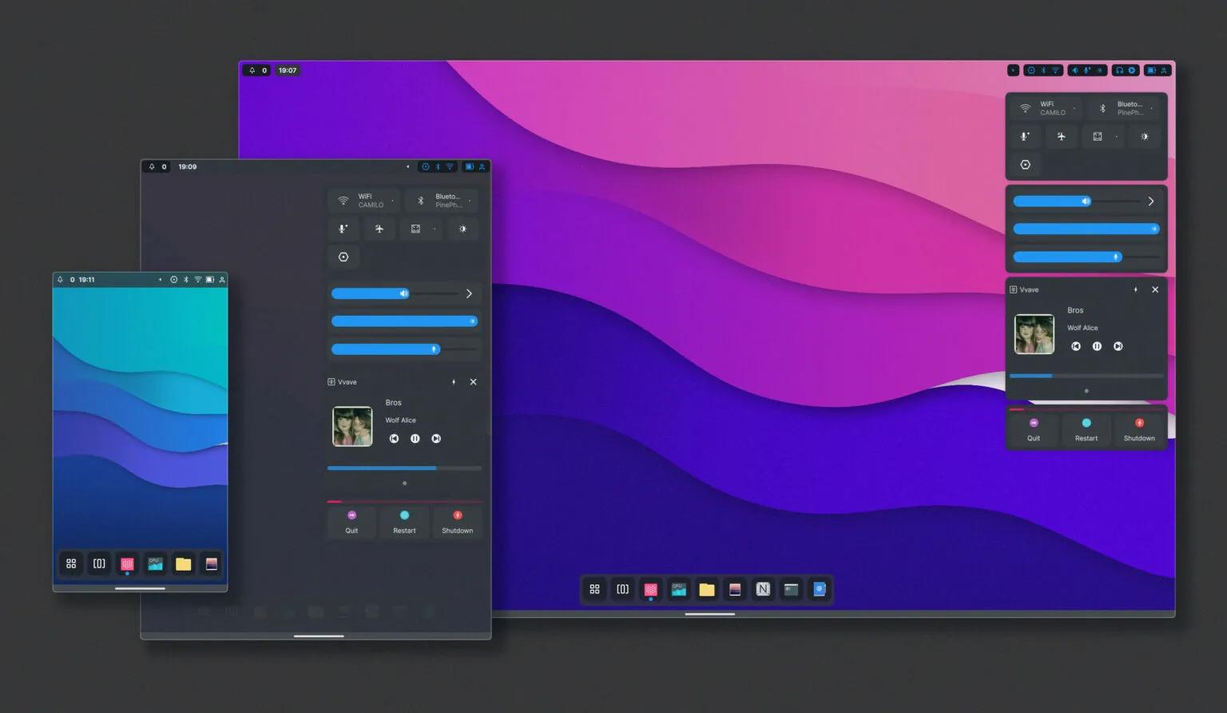This screenshot has height=713, width=1227.
Task: Toggle Airplane Mode in the desktop quick settings
Action: pos(1062,136)
